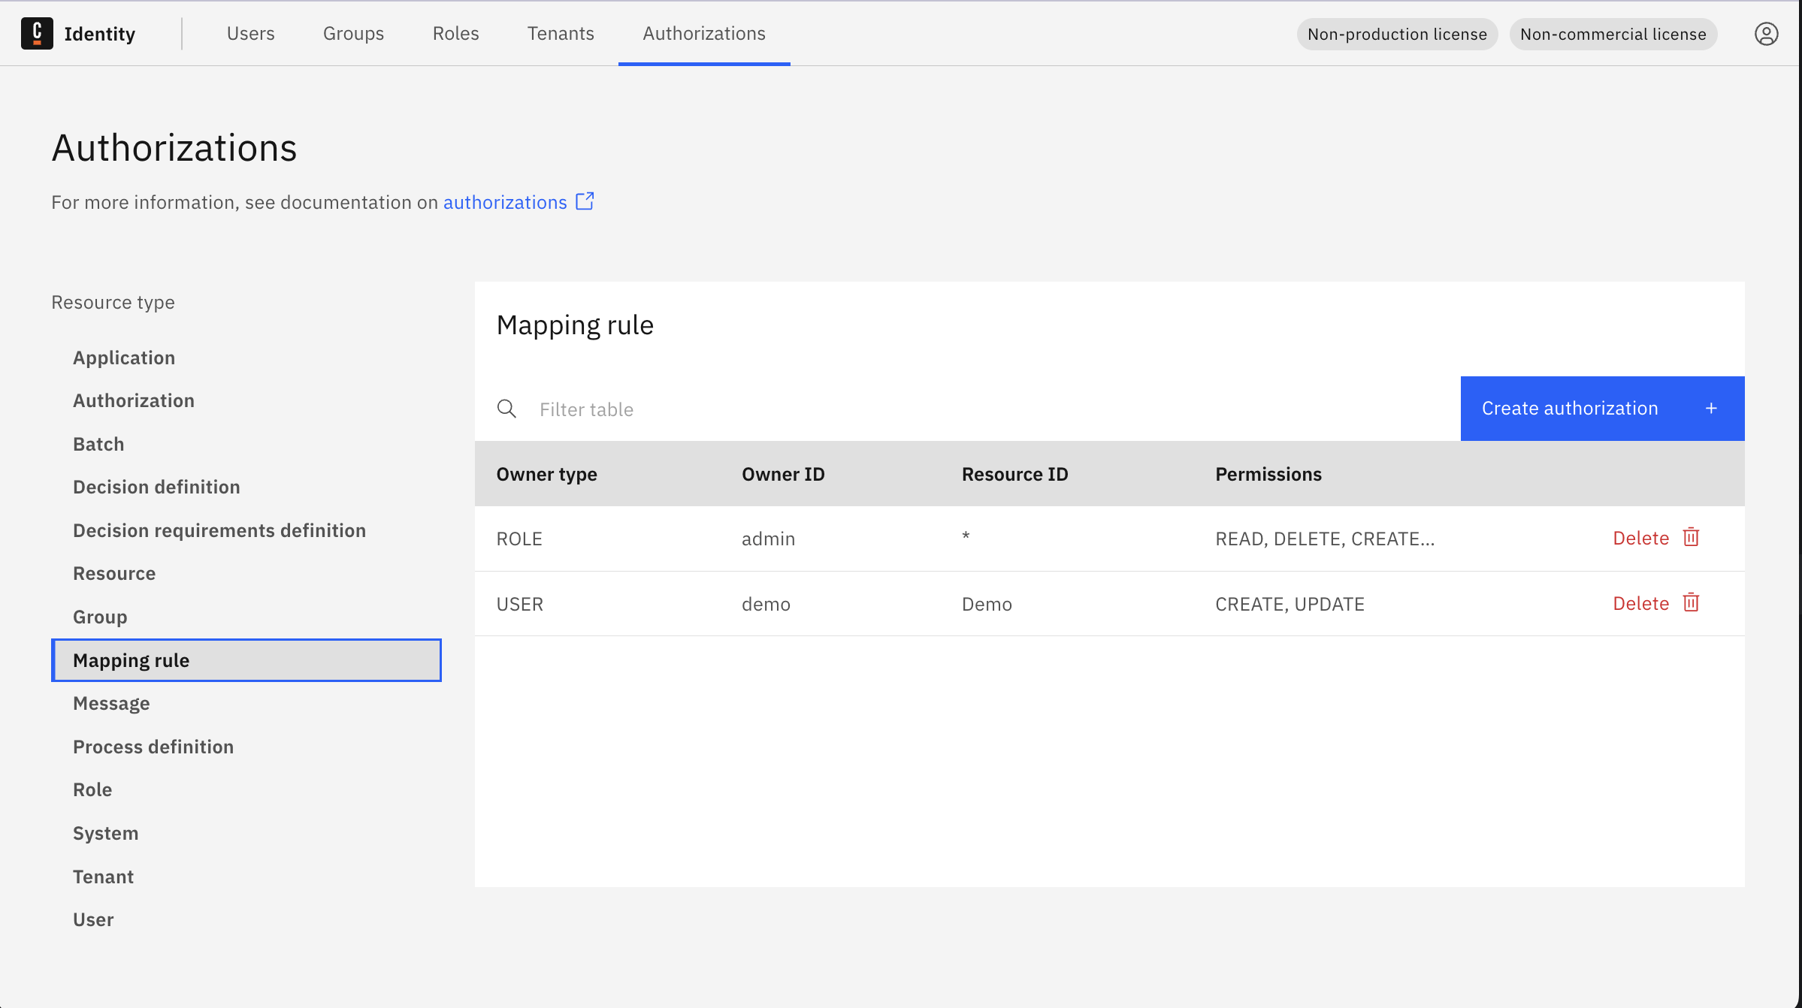Click the plus icon on Create authorization

coord(1711,408)
